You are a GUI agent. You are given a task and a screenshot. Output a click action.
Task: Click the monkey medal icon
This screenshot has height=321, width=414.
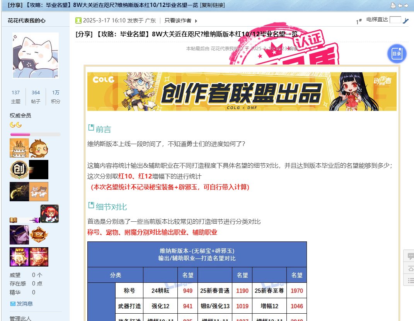[39, 148]
